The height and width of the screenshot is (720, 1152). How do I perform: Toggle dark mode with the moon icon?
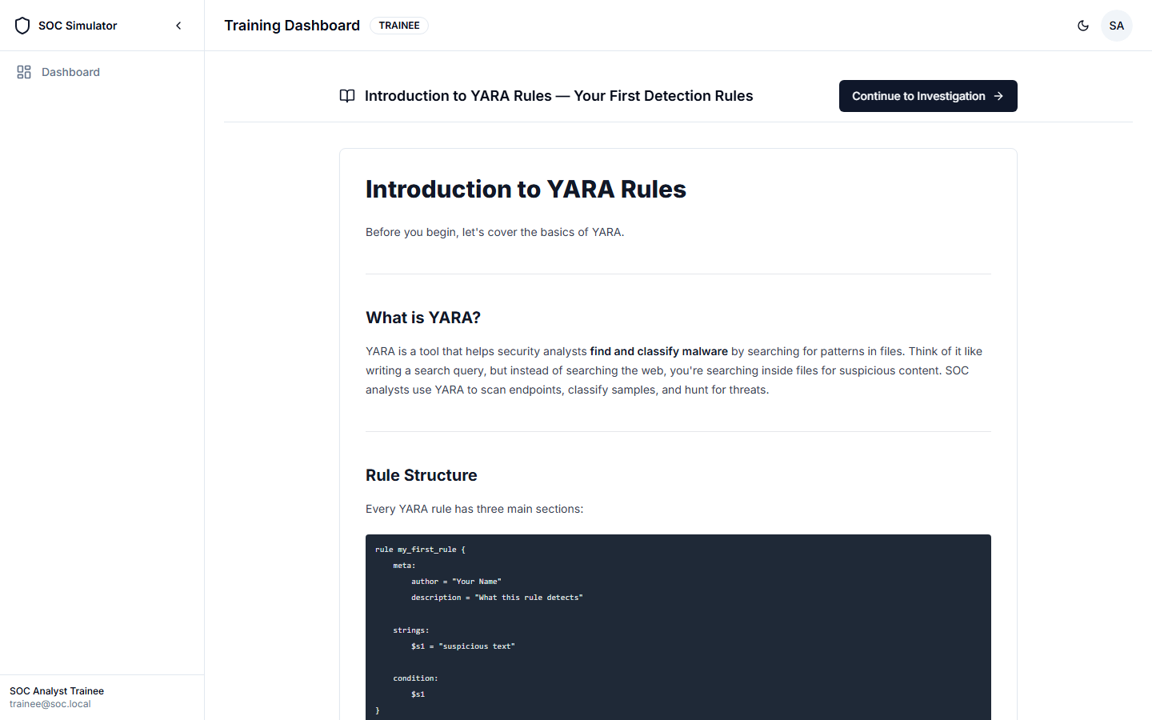click(x=1083, y=26)
